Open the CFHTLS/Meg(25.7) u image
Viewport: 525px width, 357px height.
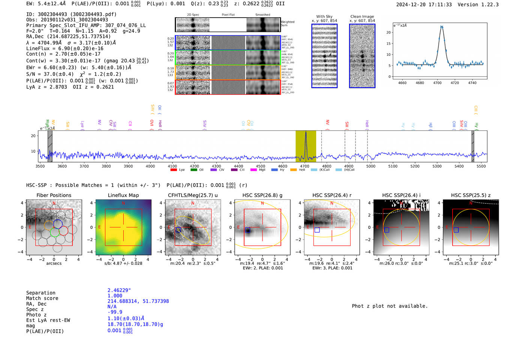click(x=193, y=227)
